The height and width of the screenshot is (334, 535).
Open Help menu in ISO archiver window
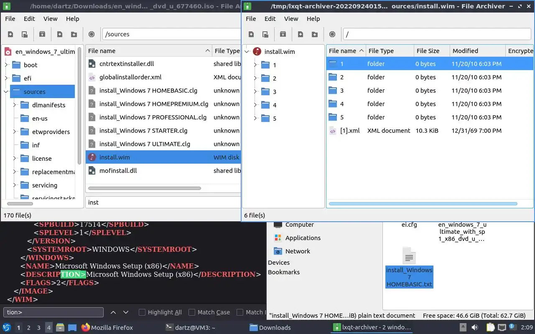72,19
